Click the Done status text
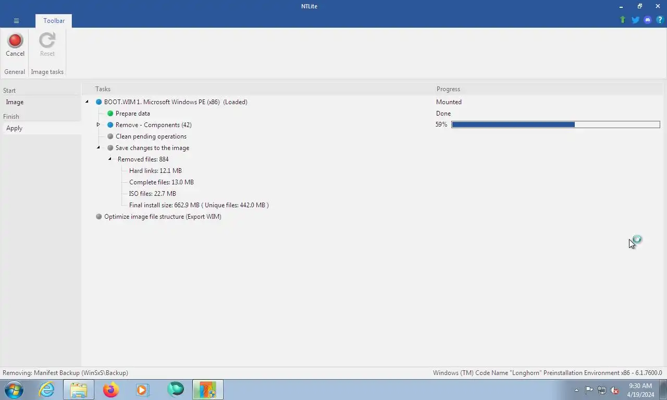 pos(443,114)
